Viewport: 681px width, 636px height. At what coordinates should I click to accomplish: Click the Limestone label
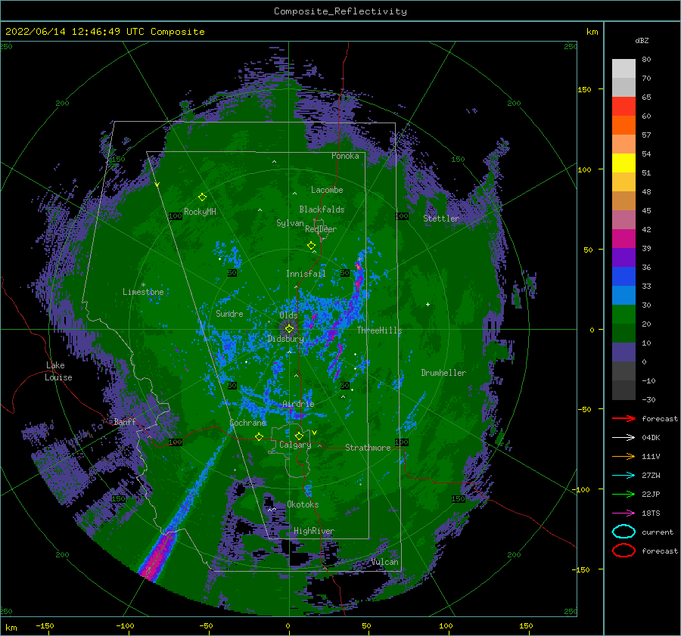[143, 292]
